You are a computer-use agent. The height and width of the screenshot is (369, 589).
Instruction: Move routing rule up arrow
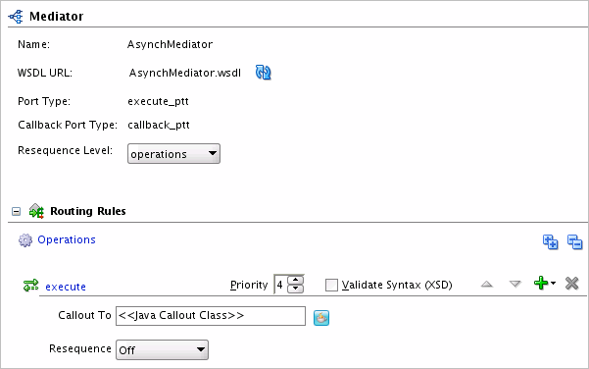tap(487, 284)
